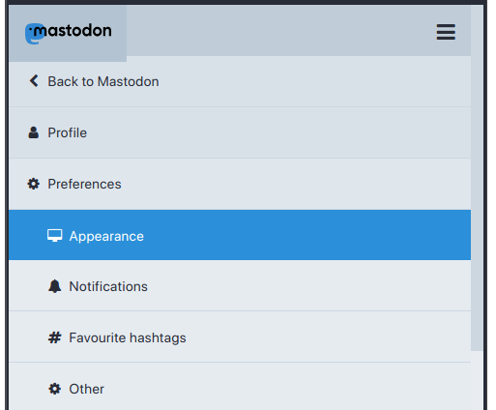Click the empty header area beside the logo
The image size is (496, 410).
(x=280, y=31)
